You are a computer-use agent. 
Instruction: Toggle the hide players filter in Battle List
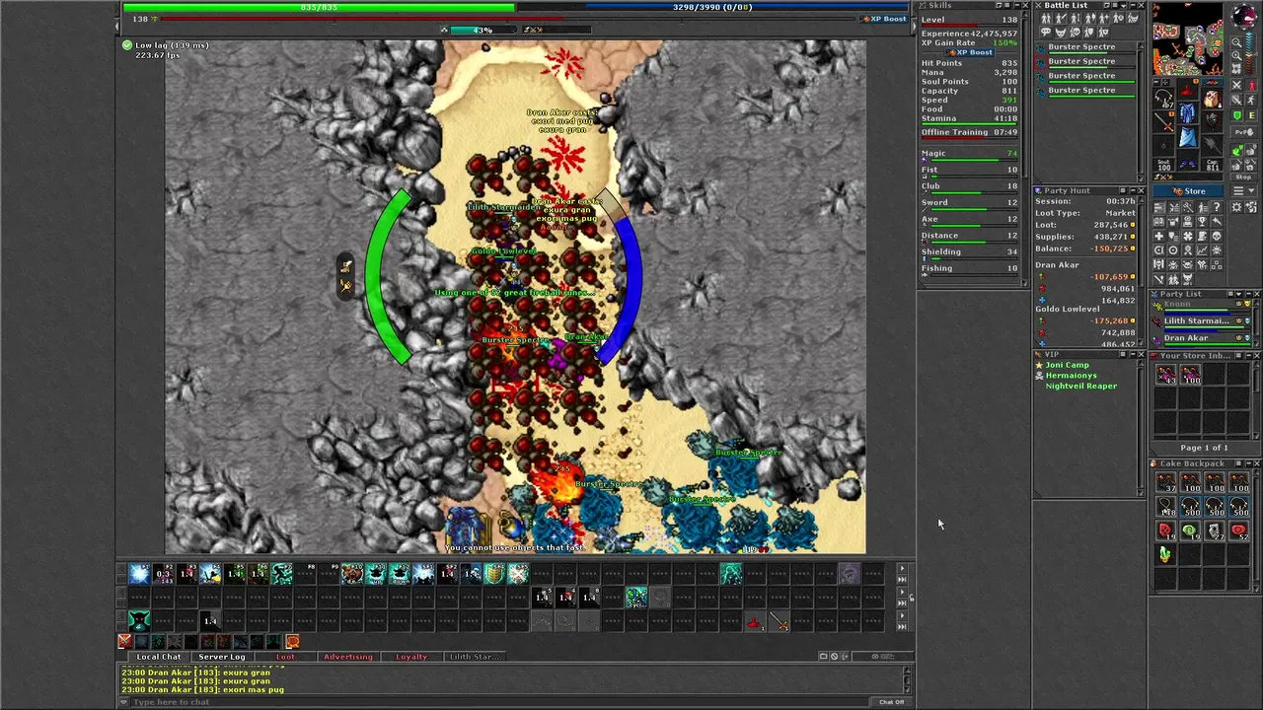1046,18
